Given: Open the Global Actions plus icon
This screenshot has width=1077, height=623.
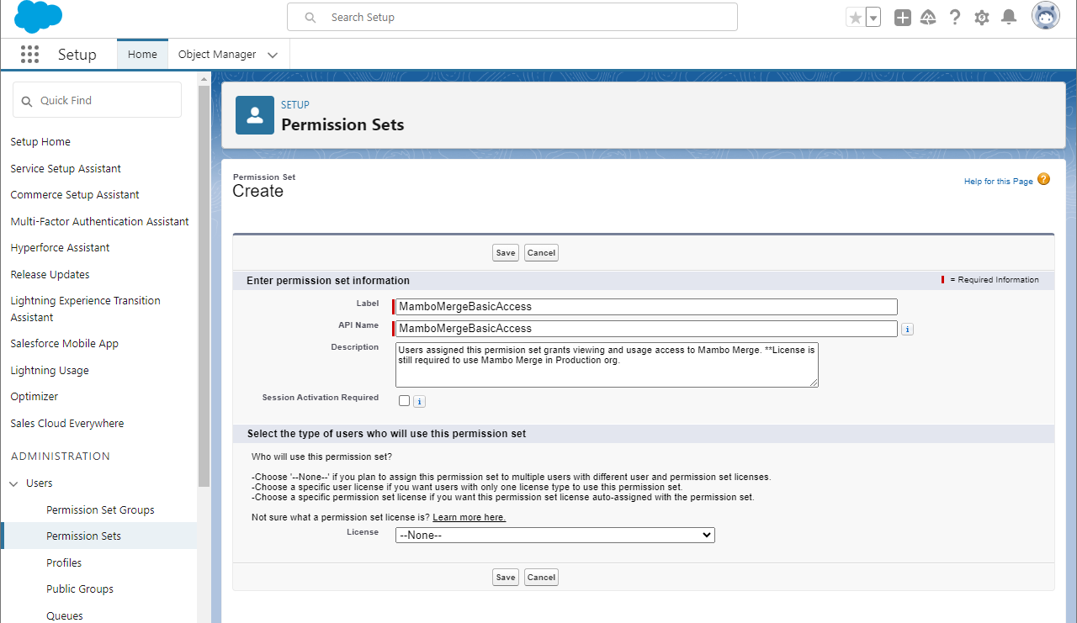Looking at the screenshot, I should coord(903,18).
